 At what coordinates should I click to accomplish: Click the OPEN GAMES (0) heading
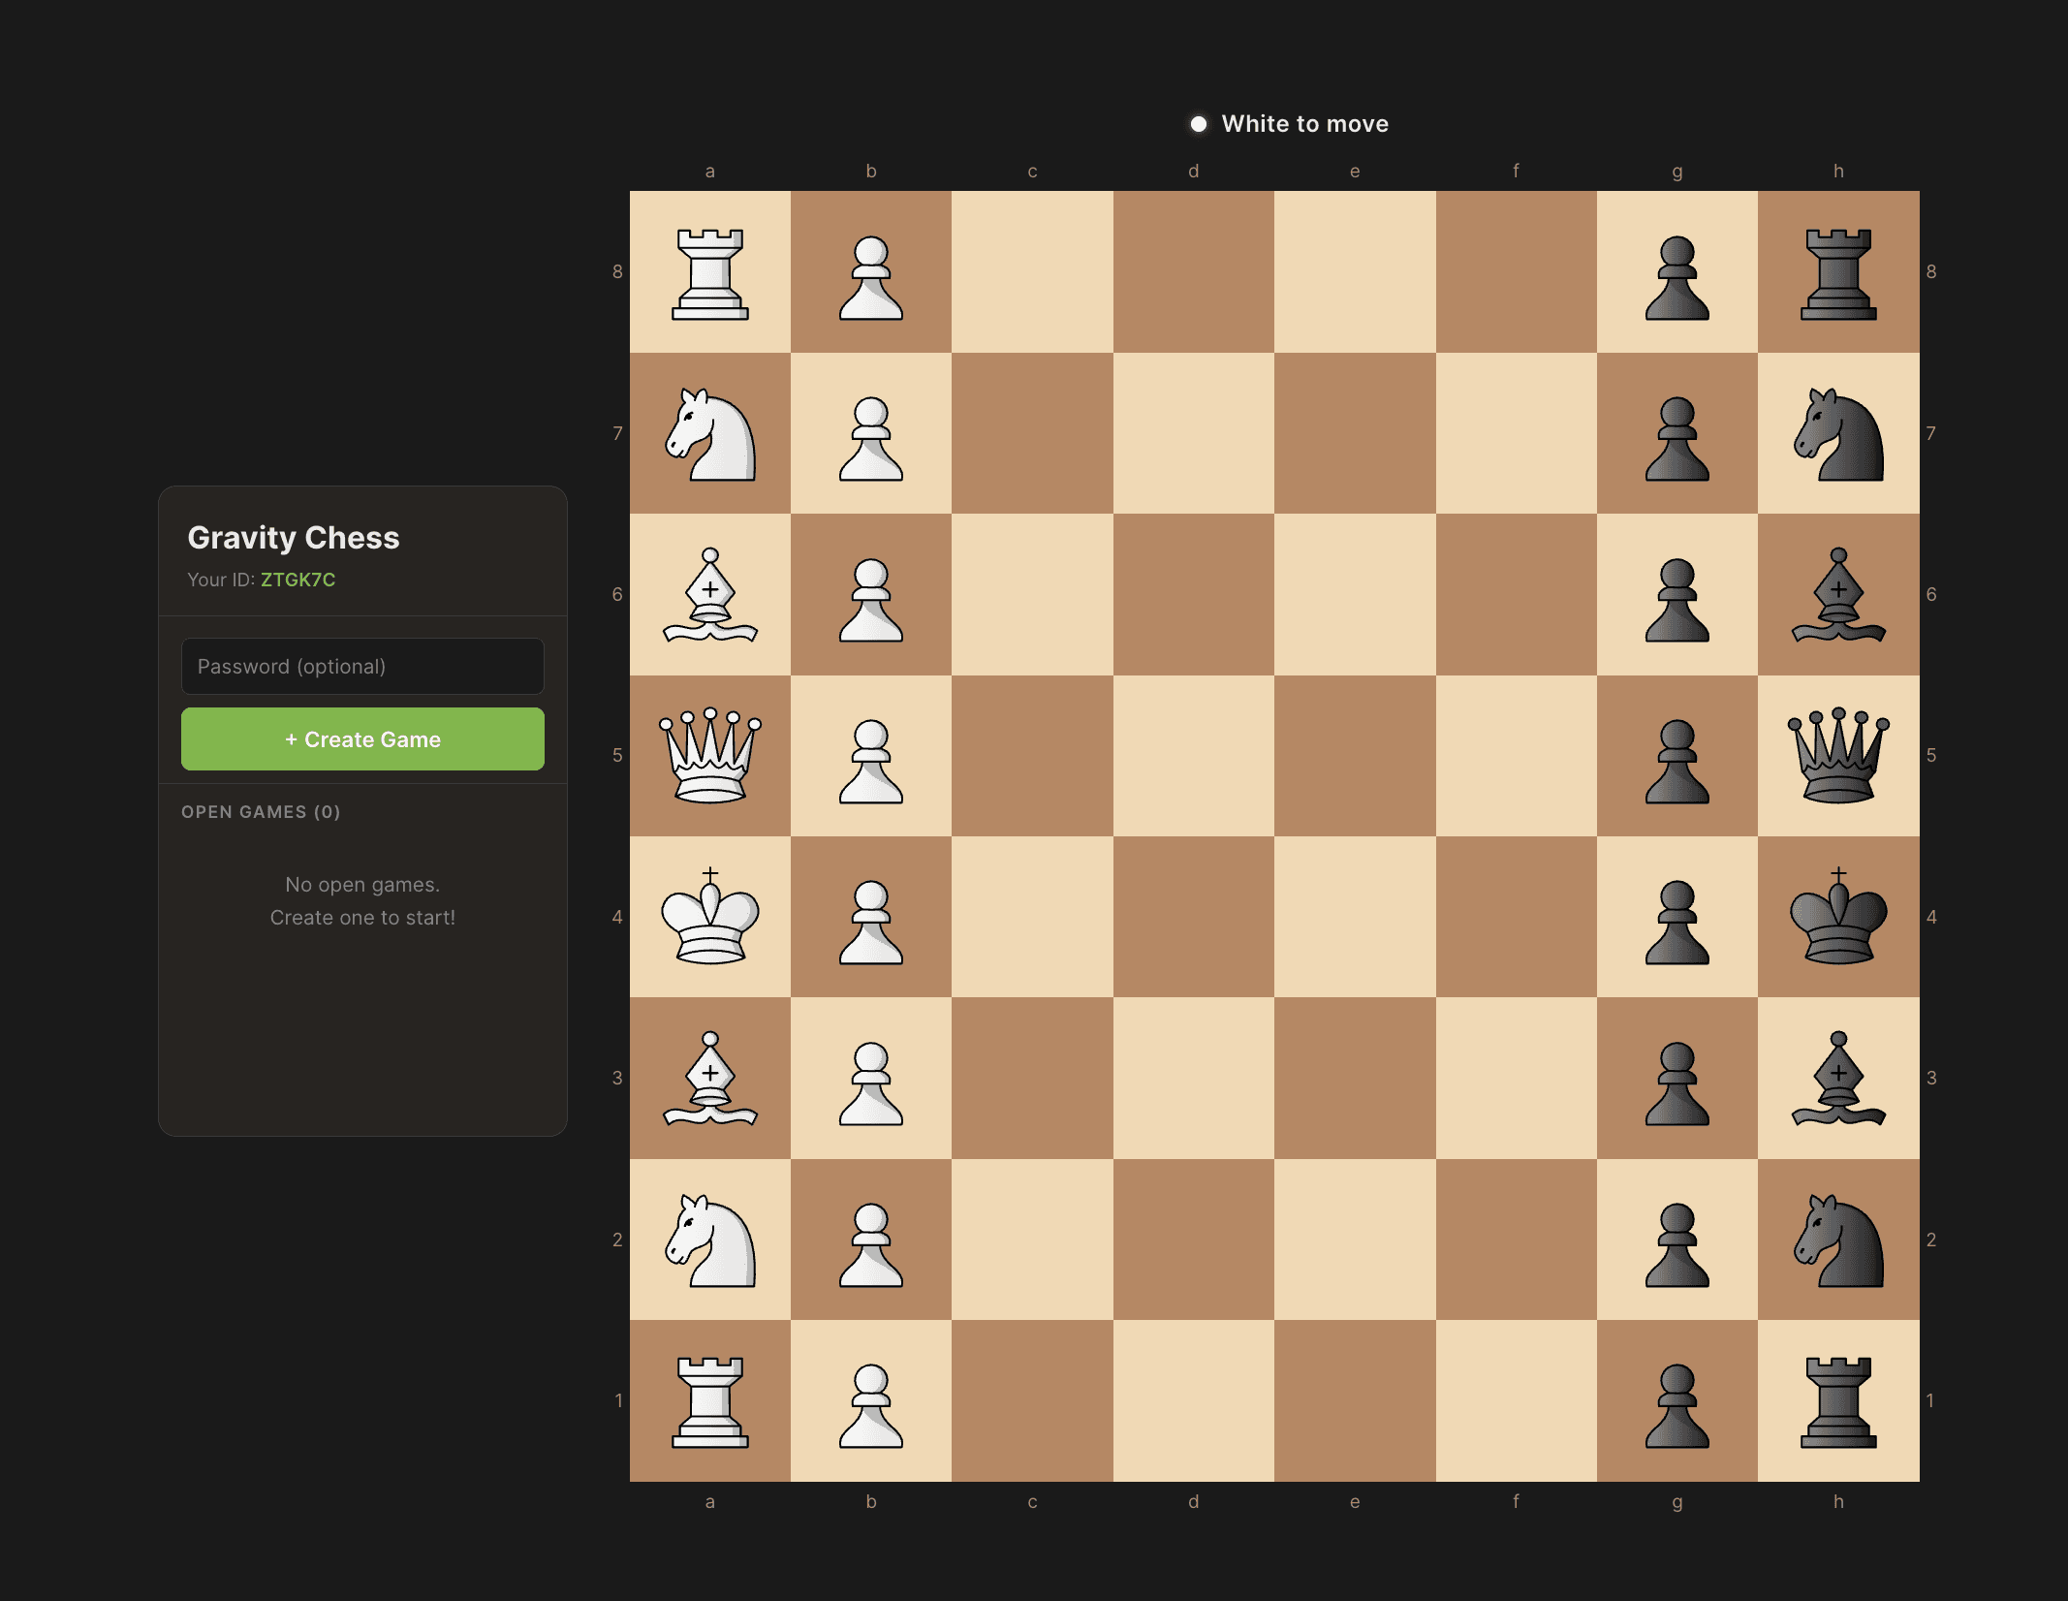click(x=261, y=812)
